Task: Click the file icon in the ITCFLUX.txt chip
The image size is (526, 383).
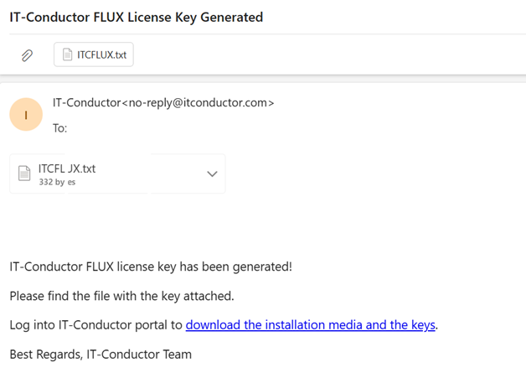Action: coord(68,55)
